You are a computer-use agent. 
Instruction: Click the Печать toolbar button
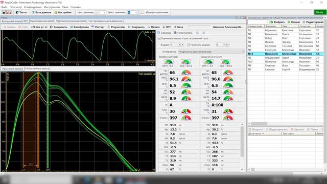(154, 27)
